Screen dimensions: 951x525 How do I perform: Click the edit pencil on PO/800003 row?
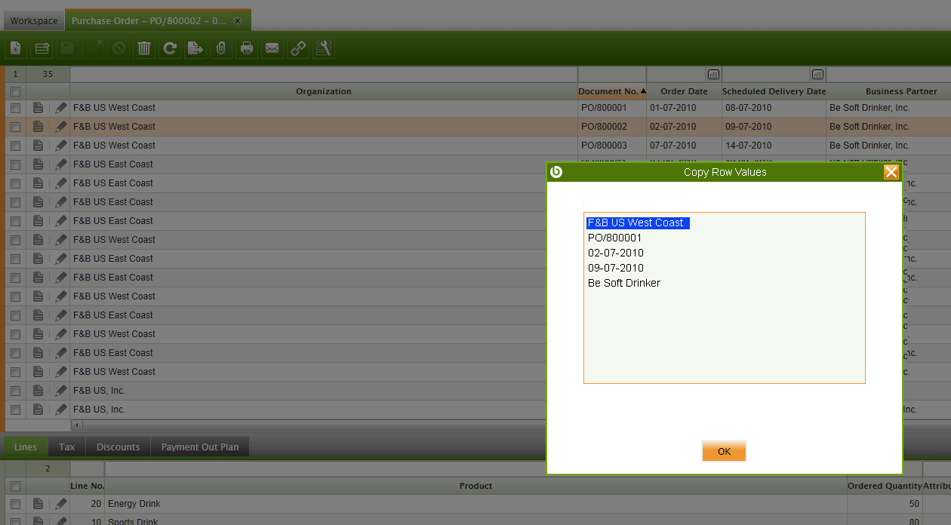pos(61,146)
